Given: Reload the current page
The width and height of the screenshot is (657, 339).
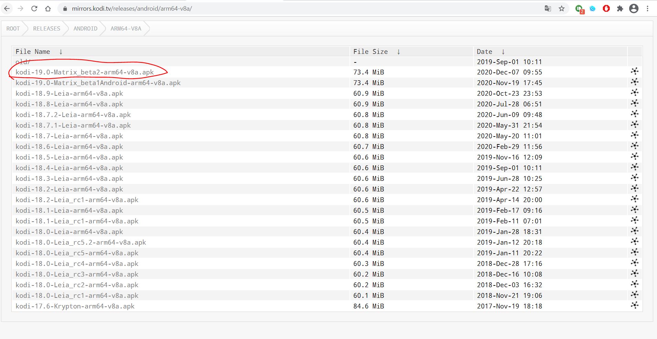Looking at the screenshot, I should (x=34, y=9).
